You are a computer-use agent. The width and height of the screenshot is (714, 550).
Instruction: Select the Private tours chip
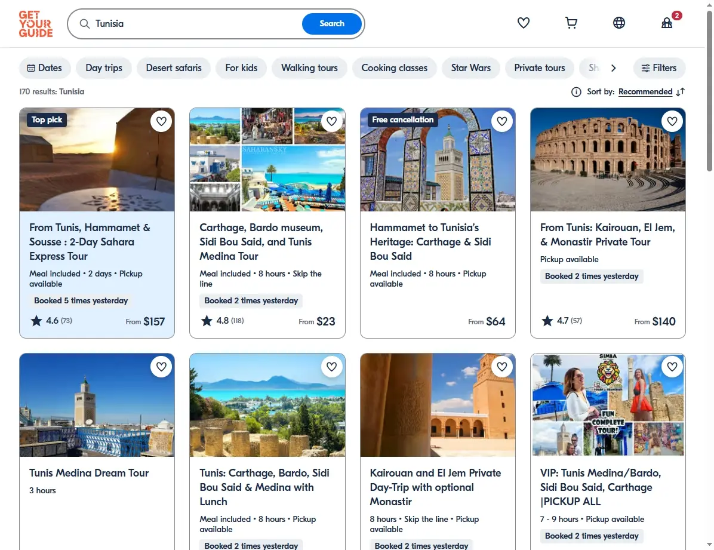click(x=540, y=68)
